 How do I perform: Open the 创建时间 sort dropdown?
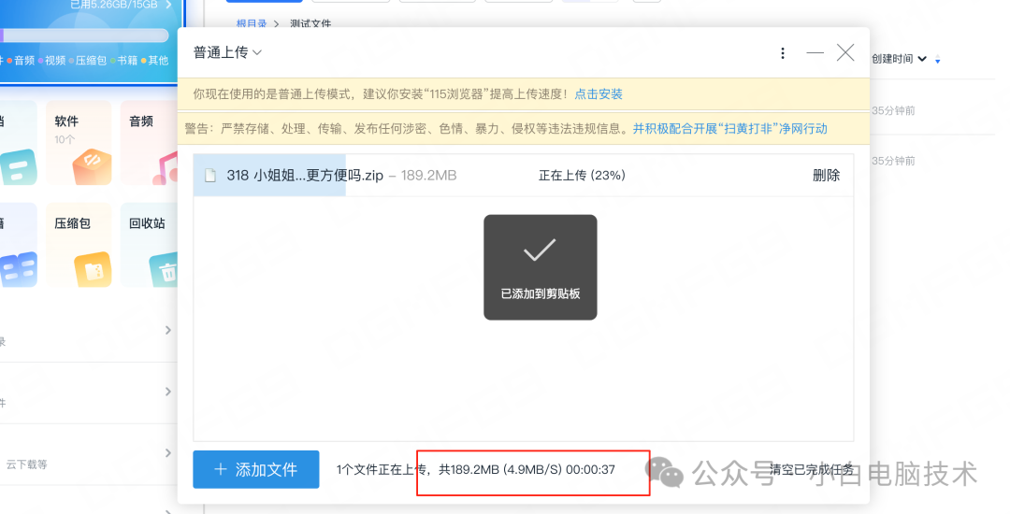(900, 59)
